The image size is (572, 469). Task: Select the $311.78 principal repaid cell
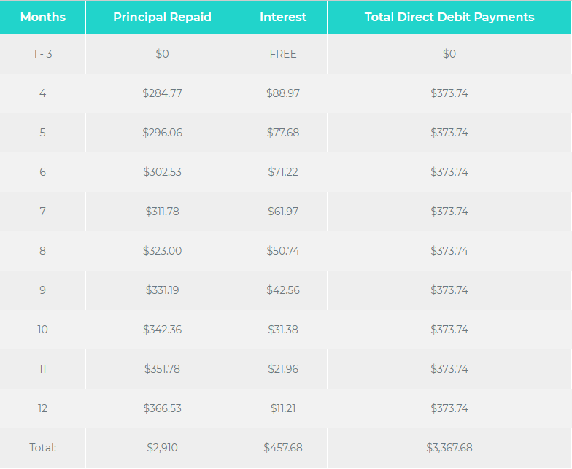click(x=162, y=212)
